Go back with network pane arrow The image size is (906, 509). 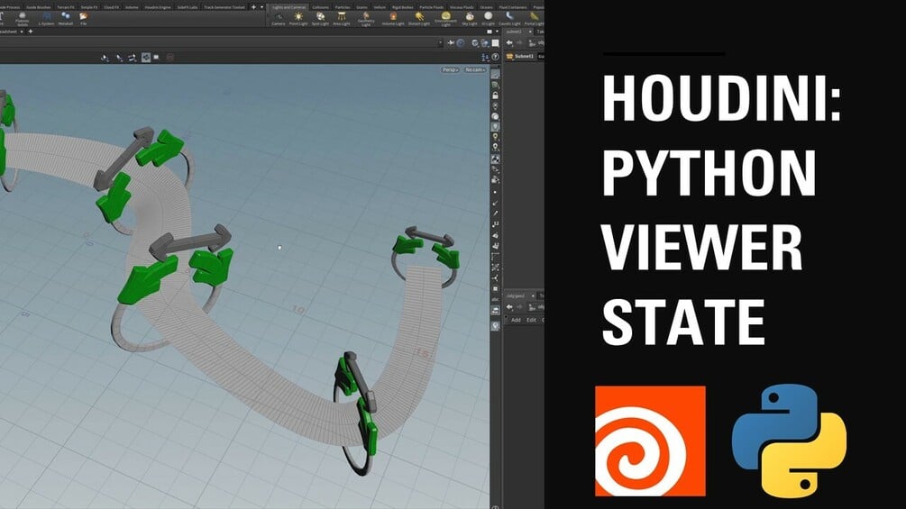[509, 306]
